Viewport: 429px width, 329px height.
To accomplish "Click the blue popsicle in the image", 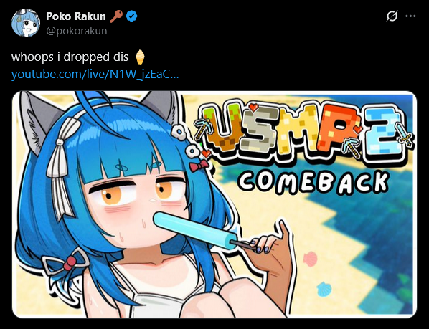I will coord(195,230).
